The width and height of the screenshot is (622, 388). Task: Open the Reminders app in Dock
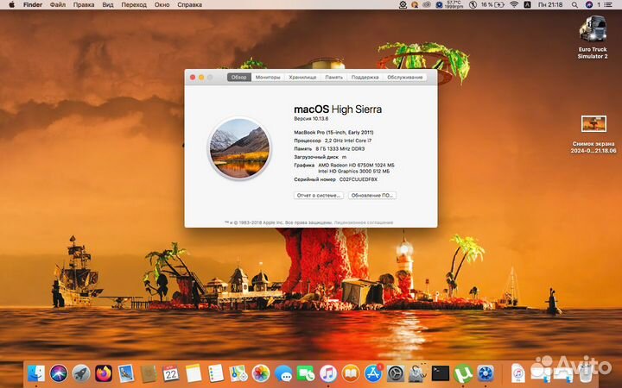tap(216, 373)
